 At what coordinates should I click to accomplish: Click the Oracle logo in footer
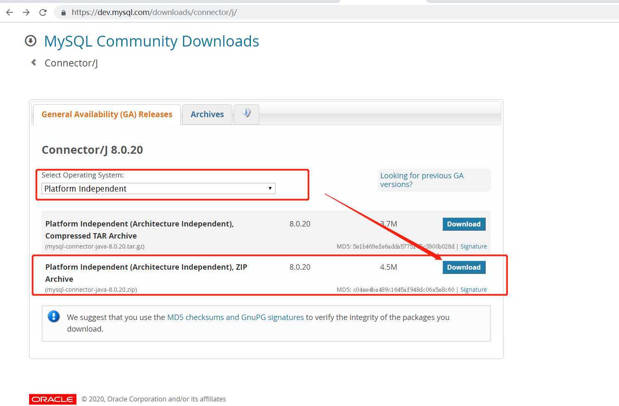click(53, 399)
